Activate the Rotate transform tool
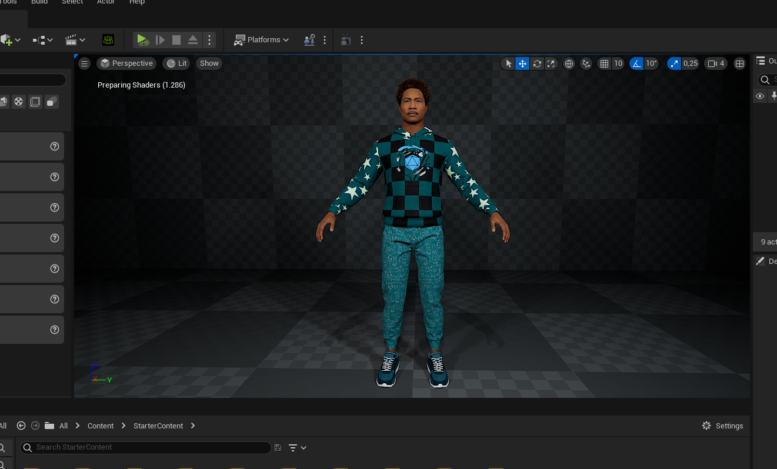 point(537,63)
